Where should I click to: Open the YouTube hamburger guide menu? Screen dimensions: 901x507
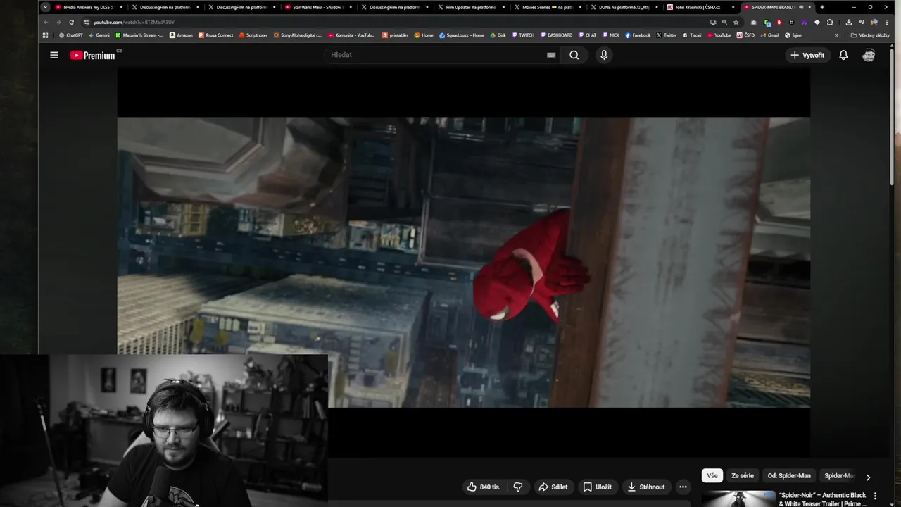54,55
